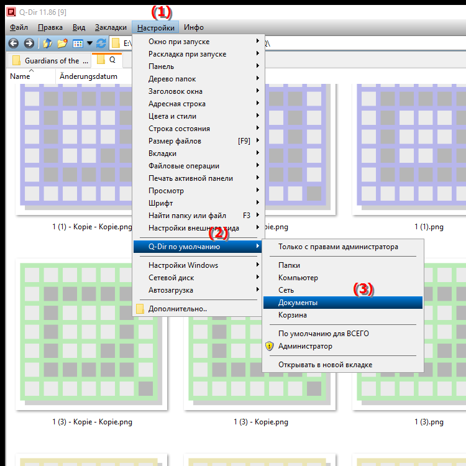
Task: Open the Закладки menu
Action: click(x=111, y=27)
